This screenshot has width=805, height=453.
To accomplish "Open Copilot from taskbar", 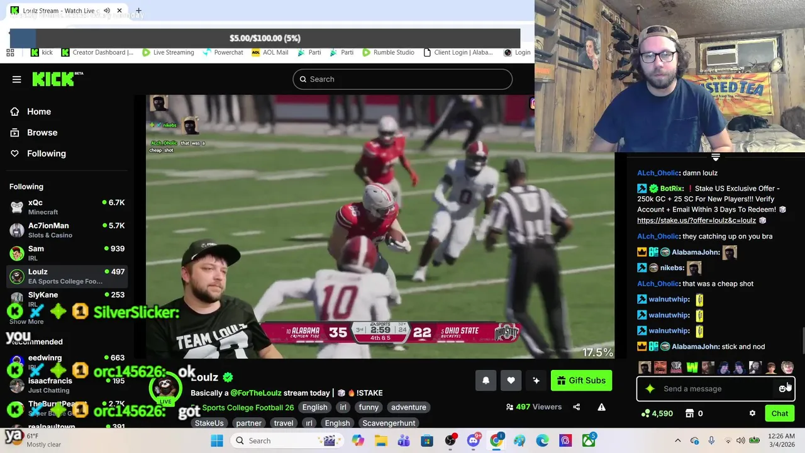I will [x=357, y=440].
